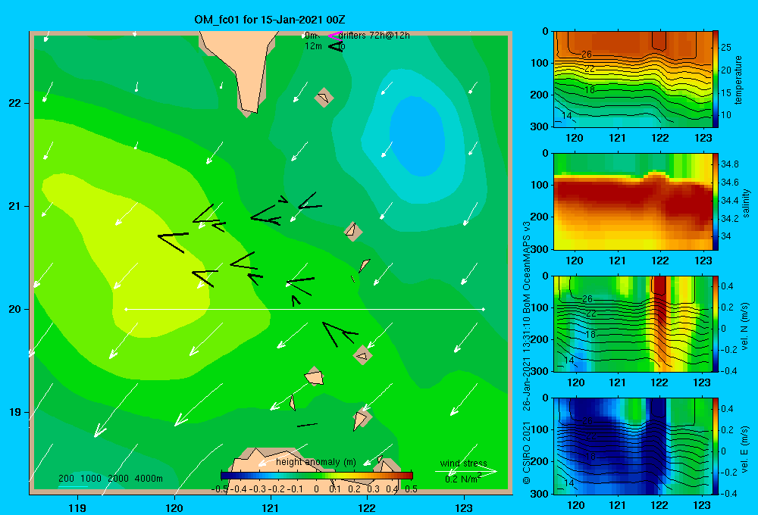This screenshot has width=758, height=515.
Task: Click the '34.8' tick on salinity scale
Action: point(729,164)
